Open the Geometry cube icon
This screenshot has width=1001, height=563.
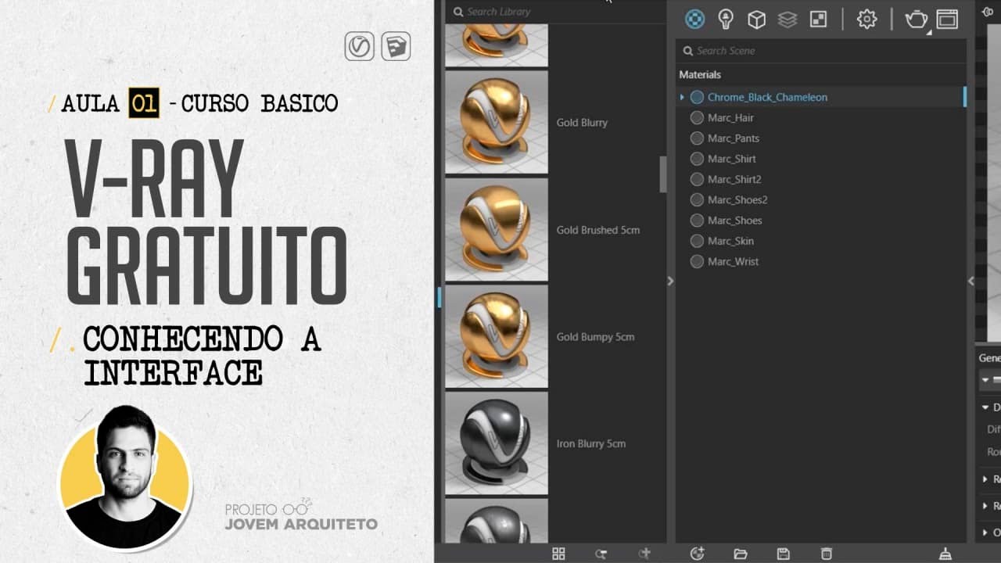tap(756, 19)
